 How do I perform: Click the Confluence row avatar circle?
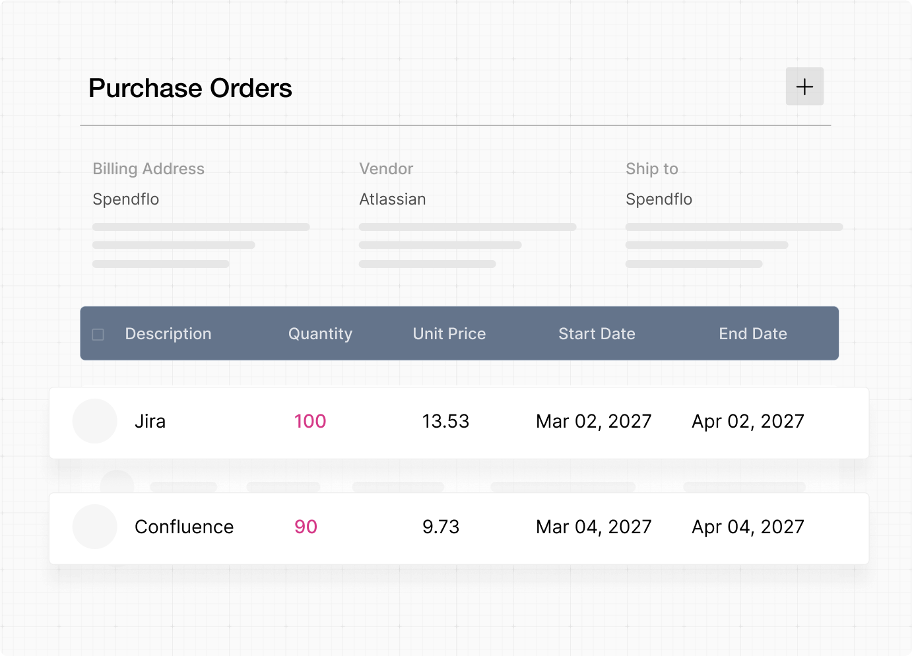pyautogui.click(x=95, y=527)
